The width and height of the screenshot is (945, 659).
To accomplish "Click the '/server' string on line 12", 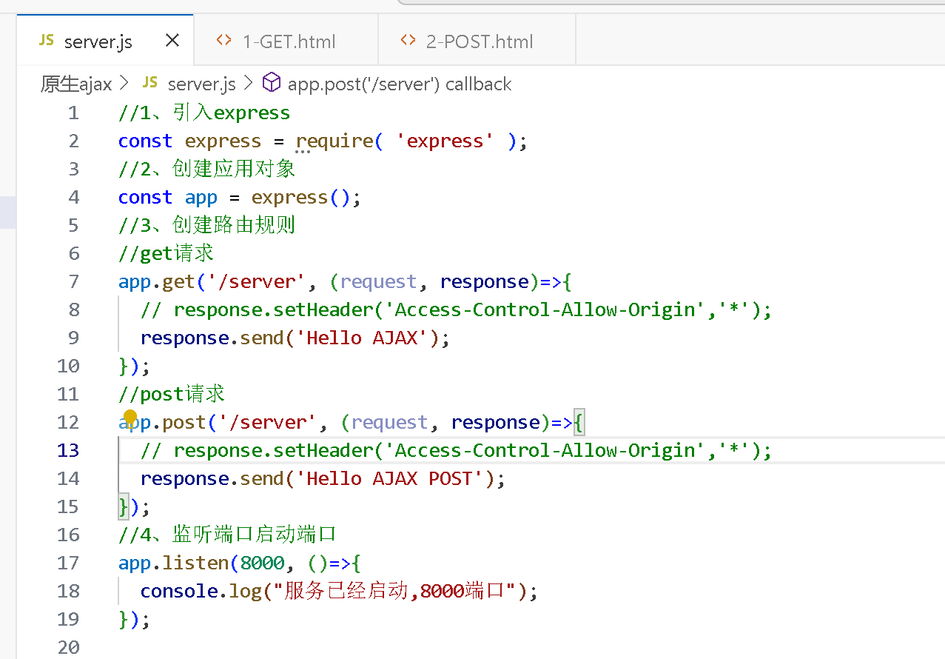I will (268, 422).
